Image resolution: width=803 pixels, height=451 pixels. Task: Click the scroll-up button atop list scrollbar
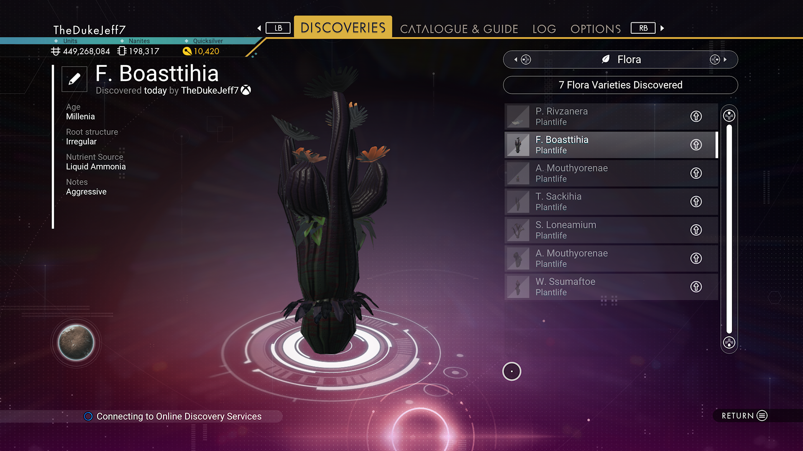pos(729,116)
